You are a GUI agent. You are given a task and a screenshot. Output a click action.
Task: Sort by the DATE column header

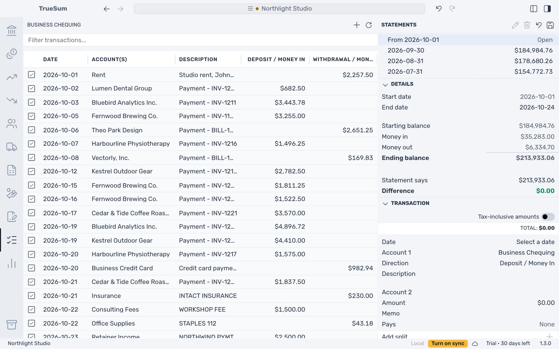click(50, 59)
